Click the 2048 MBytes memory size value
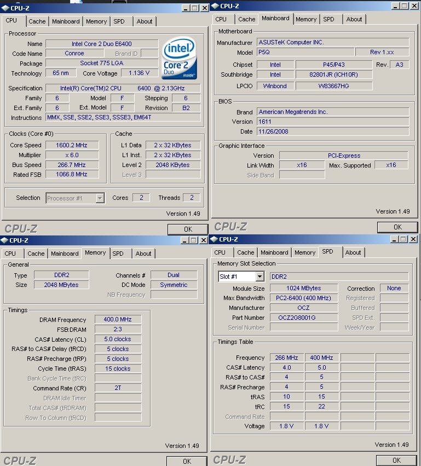 click(61, 285)
